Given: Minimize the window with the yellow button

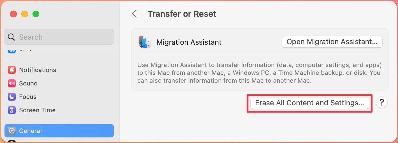Looking at the screenshot, I should pyautogui.click(x=25, y=14).
